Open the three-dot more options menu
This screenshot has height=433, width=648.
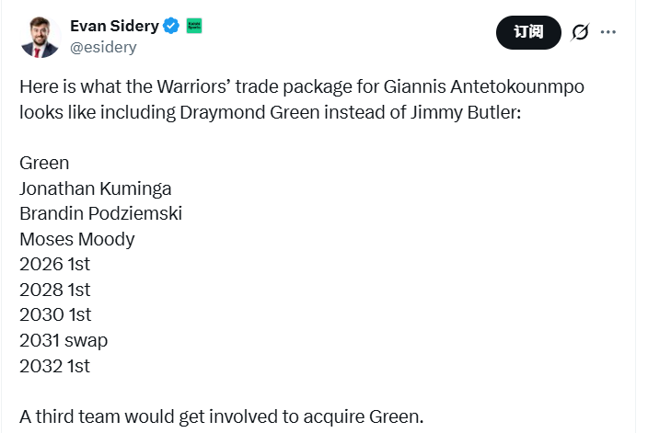(x=608, y=32)
